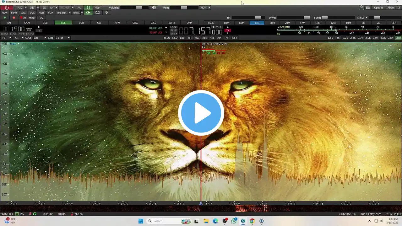
Task: Open Microsoft Edge from the taskbar
Action: (215, 221)
